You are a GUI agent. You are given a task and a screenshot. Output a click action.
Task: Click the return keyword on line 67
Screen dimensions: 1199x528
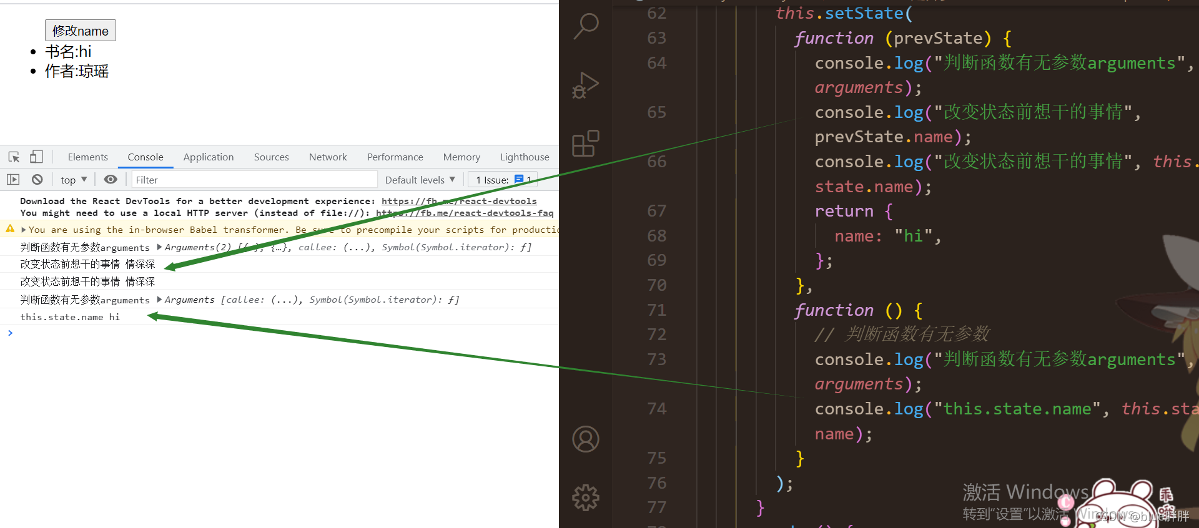844,211
